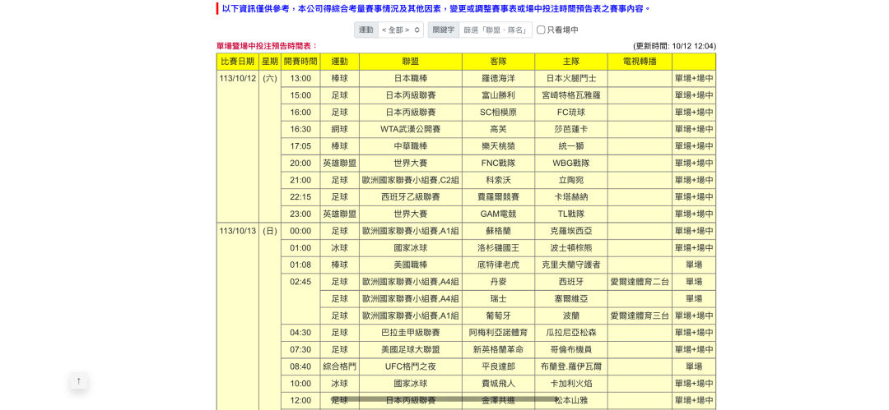This screenshot has width=889, height=410.
Task: Click WTA武漢公開賽 league cell
Action: coord(411,129)
